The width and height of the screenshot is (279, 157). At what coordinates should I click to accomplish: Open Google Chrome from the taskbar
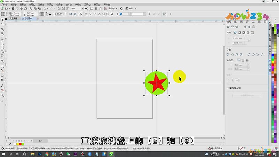(x=47, y=154)
